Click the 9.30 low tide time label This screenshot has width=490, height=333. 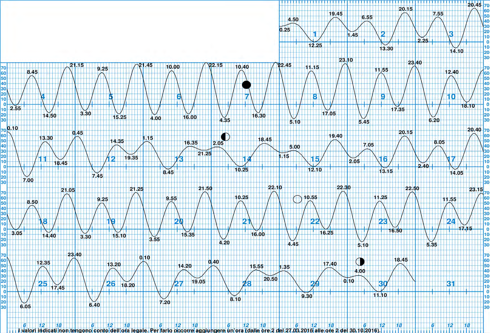point(307,296)
